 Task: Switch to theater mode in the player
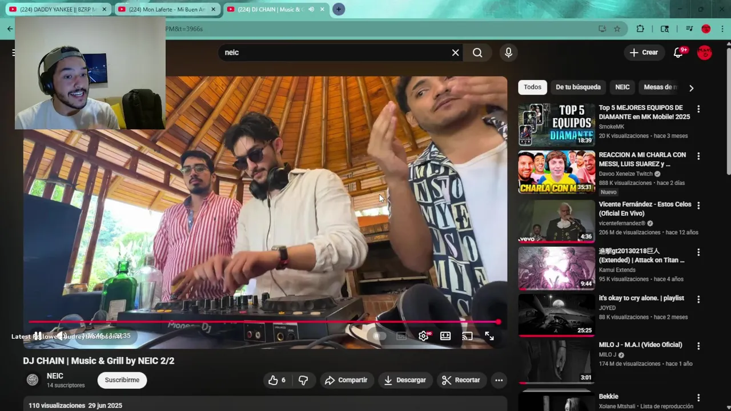(445, 336)
